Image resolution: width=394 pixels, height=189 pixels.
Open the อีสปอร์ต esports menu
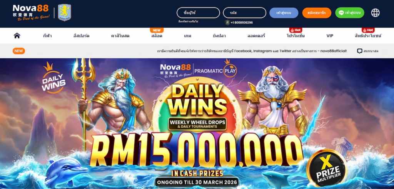click(82, 36)
